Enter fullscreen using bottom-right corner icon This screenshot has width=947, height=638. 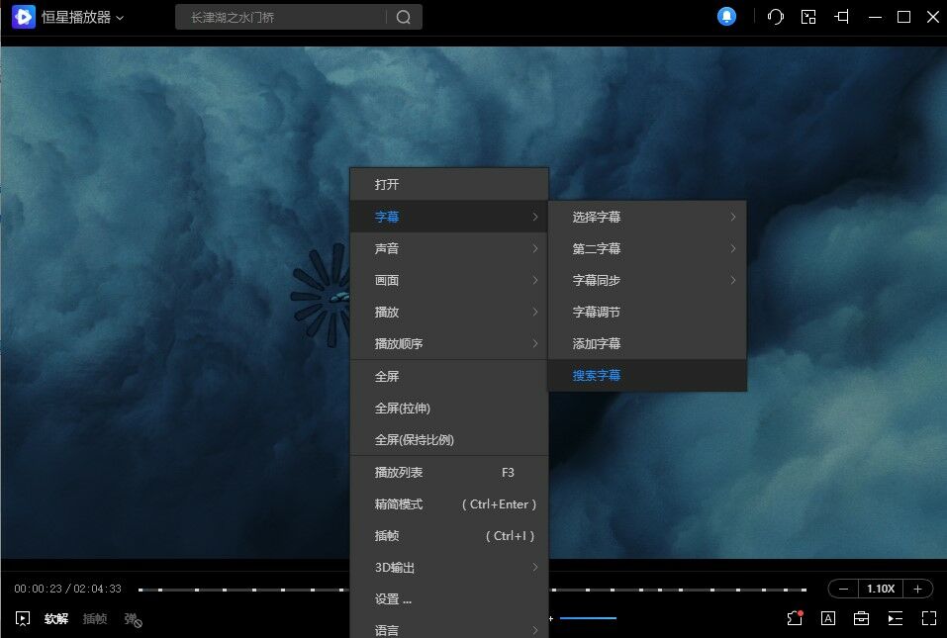[x=928, y=618]
